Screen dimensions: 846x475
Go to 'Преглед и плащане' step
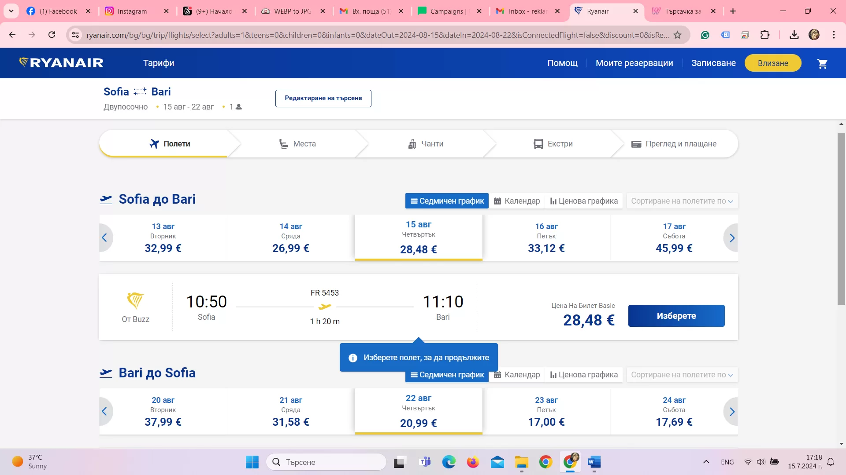(x=674, y=144)
